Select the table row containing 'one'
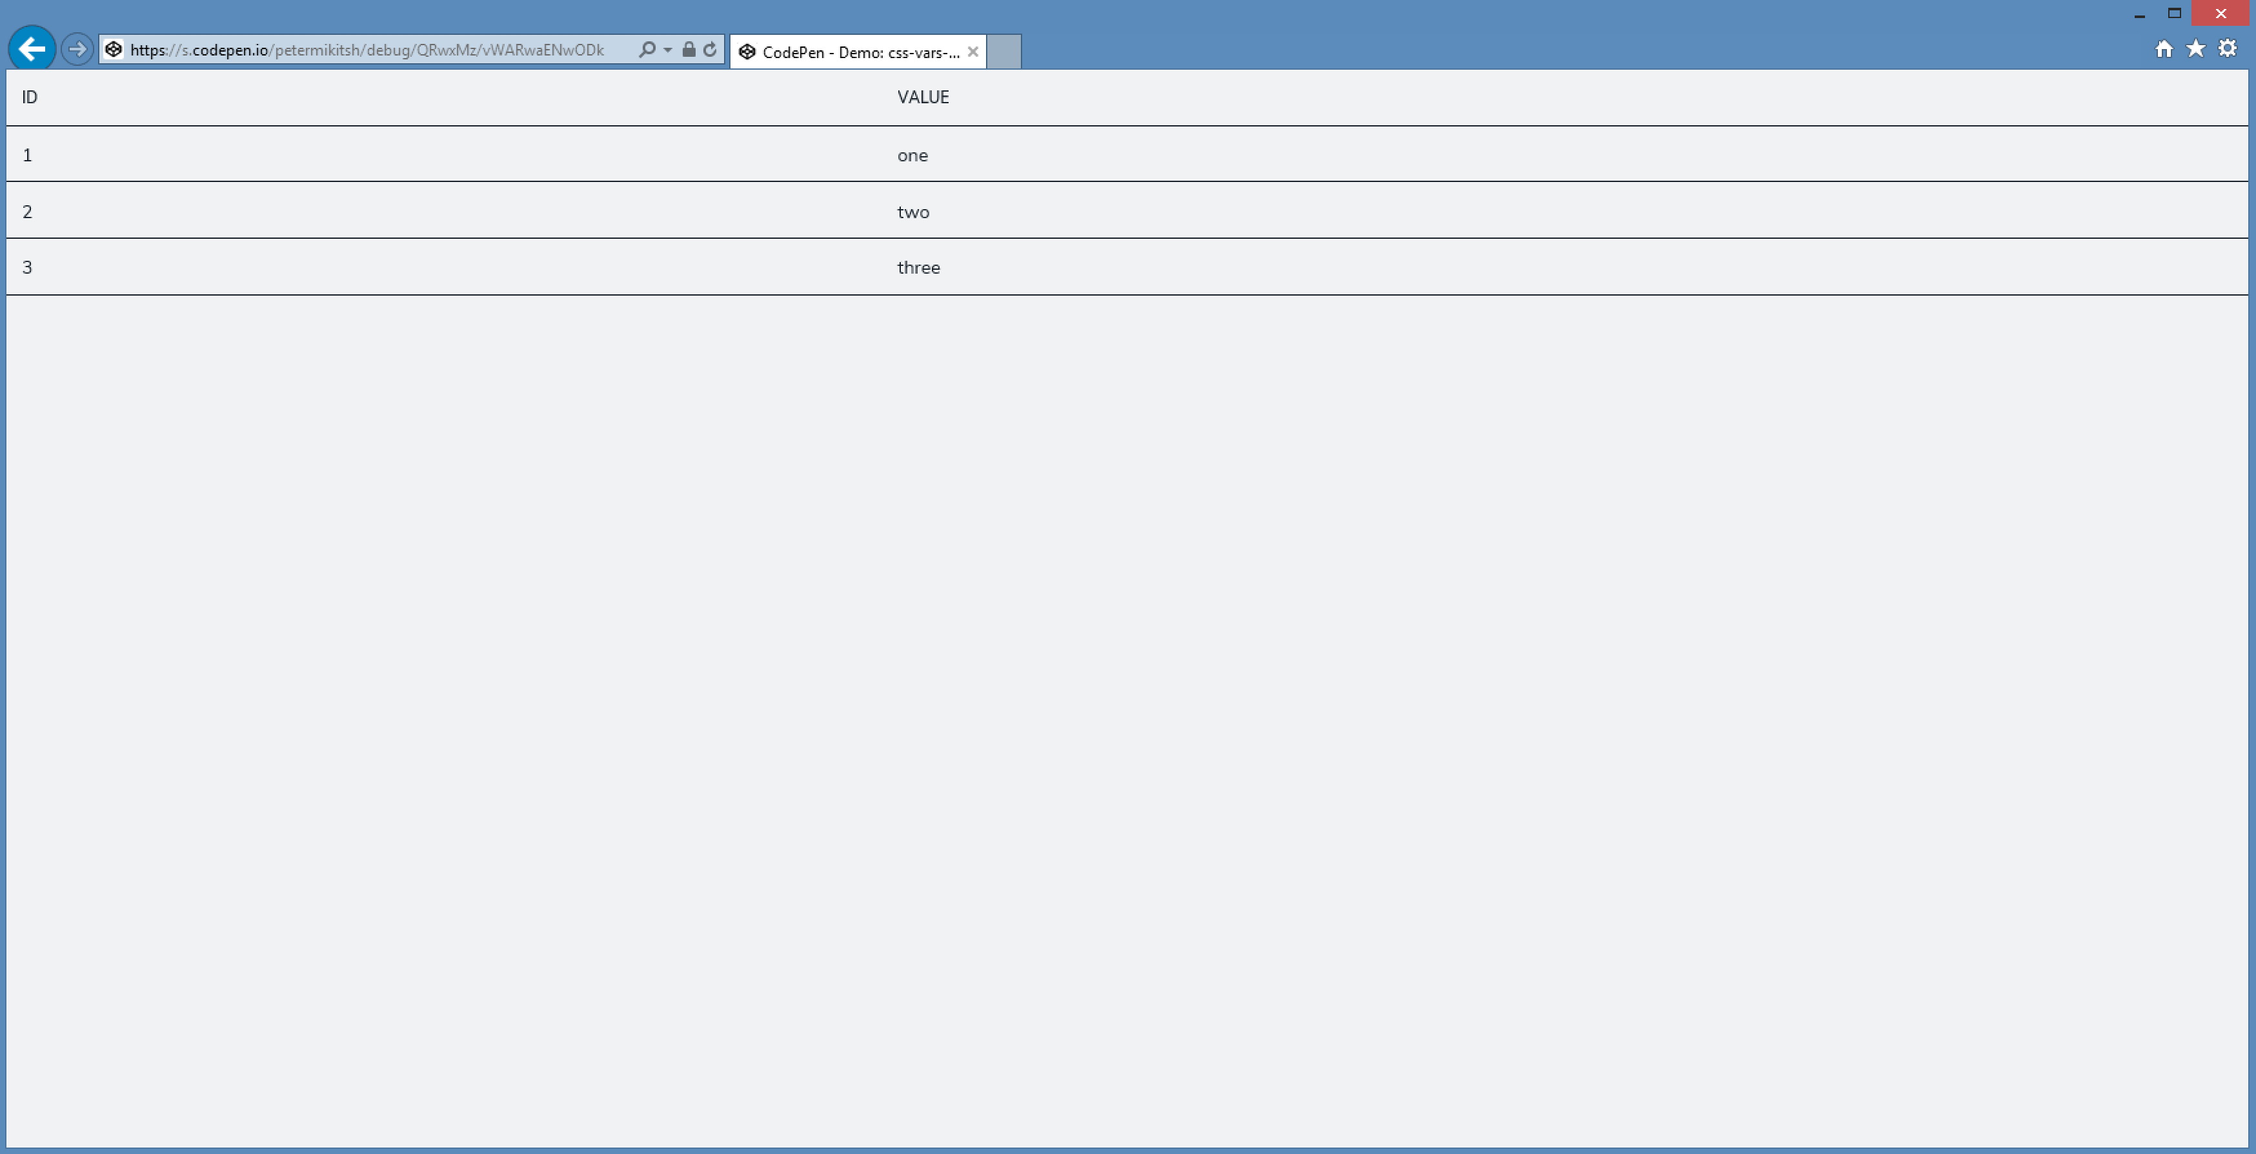The width and height of the screenshot is (2256, 1154). point(912,155)
